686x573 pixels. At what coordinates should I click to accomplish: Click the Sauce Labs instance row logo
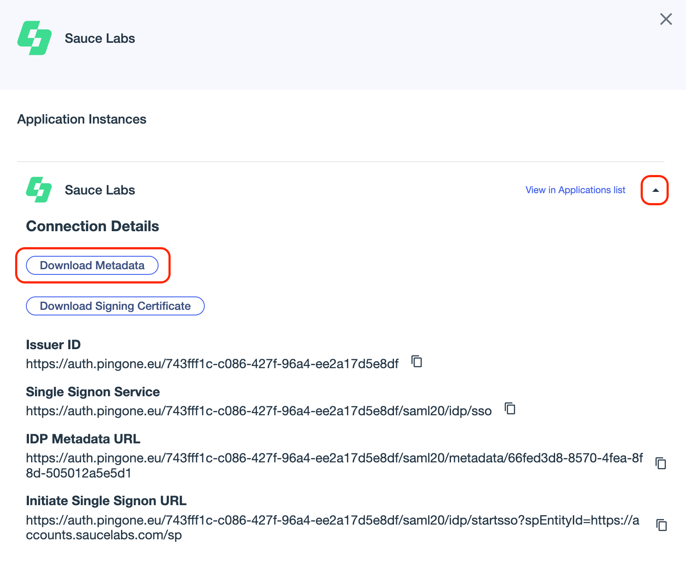click(x=39, y=190)
